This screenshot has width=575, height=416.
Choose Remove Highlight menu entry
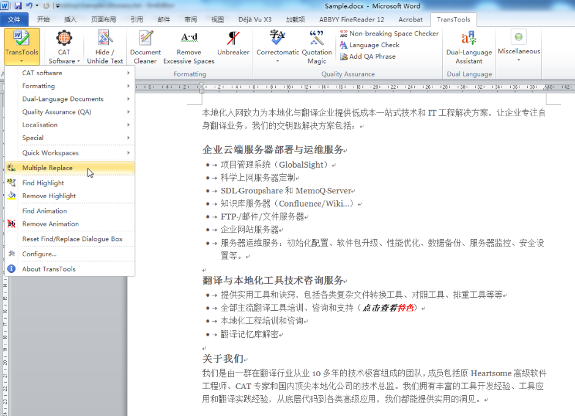tap(49, 196)
